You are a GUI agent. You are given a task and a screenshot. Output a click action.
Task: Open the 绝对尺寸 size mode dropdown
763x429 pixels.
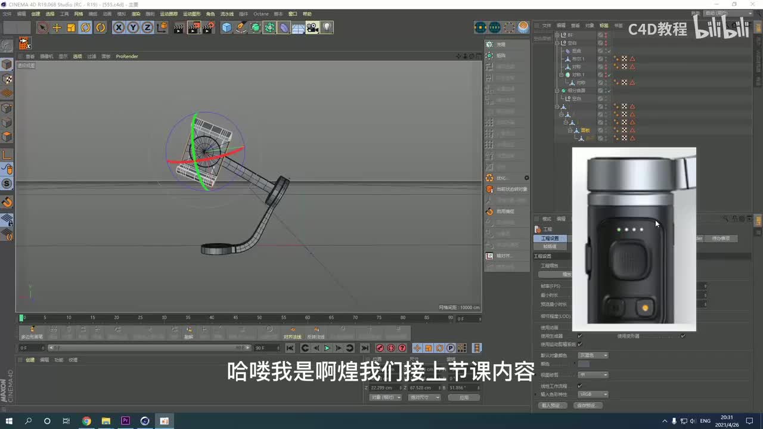[424, 397]
